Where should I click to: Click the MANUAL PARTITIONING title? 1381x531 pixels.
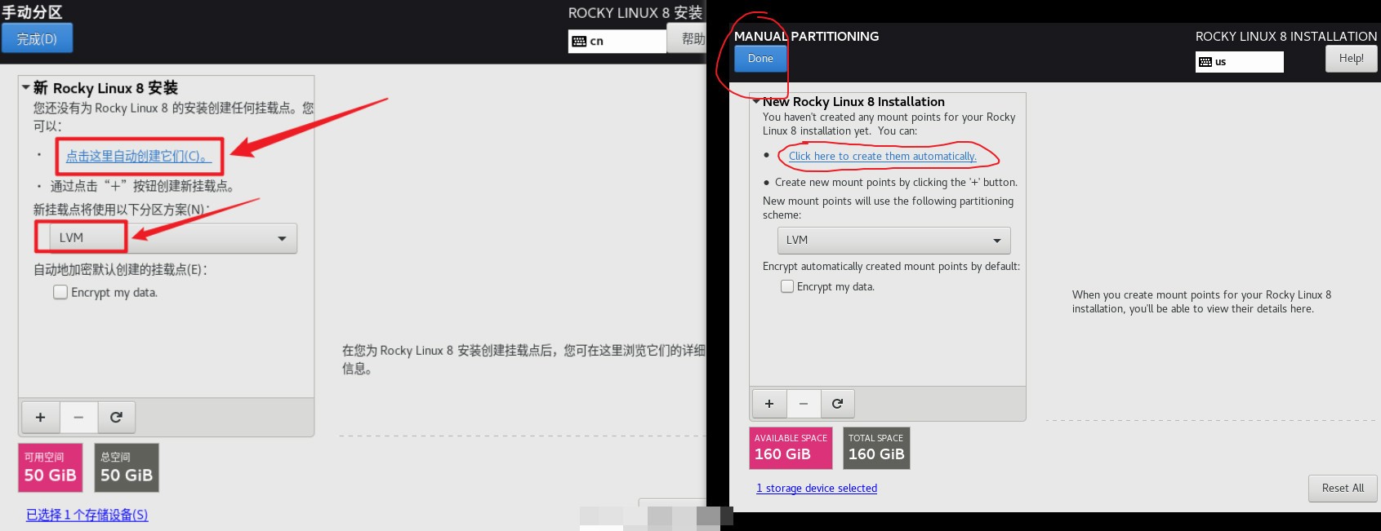point(806,37)
